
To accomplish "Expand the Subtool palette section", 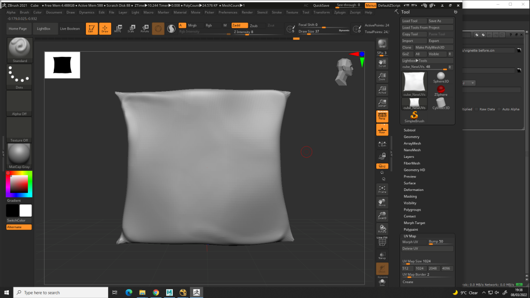I will (409, 130).
